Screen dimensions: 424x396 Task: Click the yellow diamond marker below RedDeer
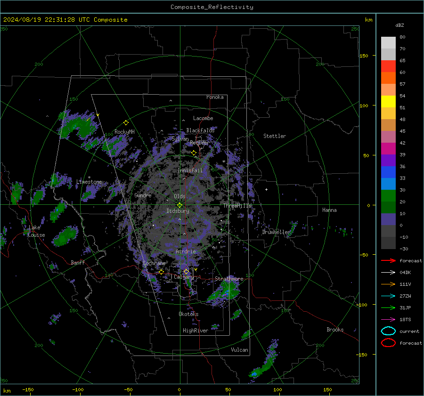click(x=194, y=153)
